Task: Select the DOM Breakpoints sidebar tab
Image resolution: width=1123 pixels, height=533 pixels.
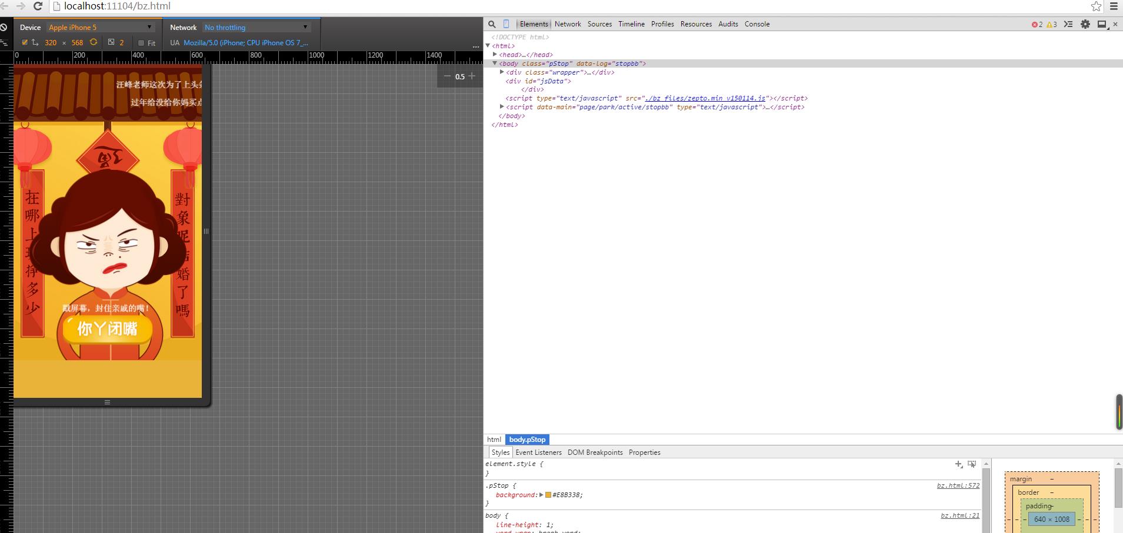Action: coord(595,452)
